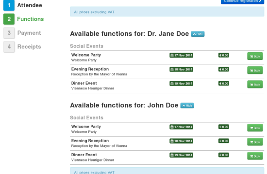267x174 pixels.
Task: Click € 0.00 price of Jane Doe's Evening Reception
Action: click(x=224, y=70)
